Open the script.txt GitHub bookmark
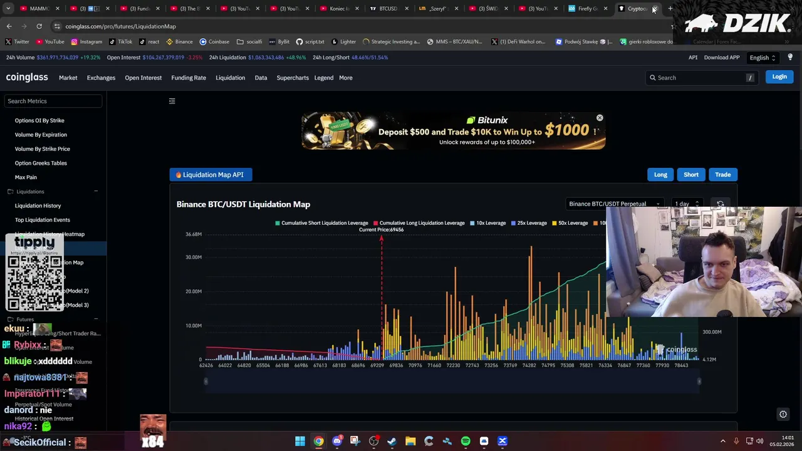The width and height of the screenshot is (802, 451). point(310,41)
